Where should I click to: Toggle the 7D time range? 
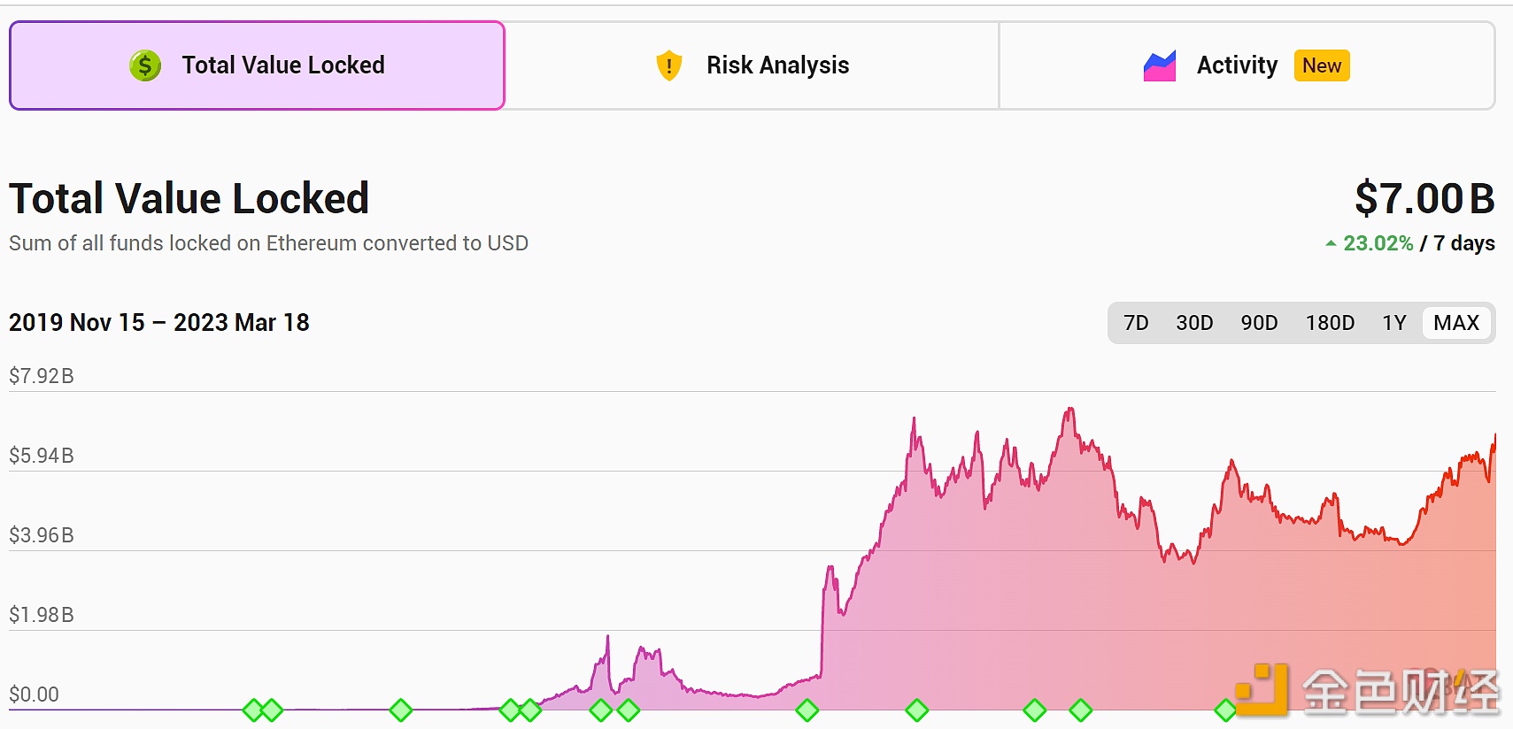(x=1136, y=323)
